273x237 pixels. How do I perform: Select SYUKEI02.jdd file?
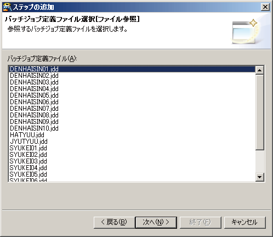[132, 155]
